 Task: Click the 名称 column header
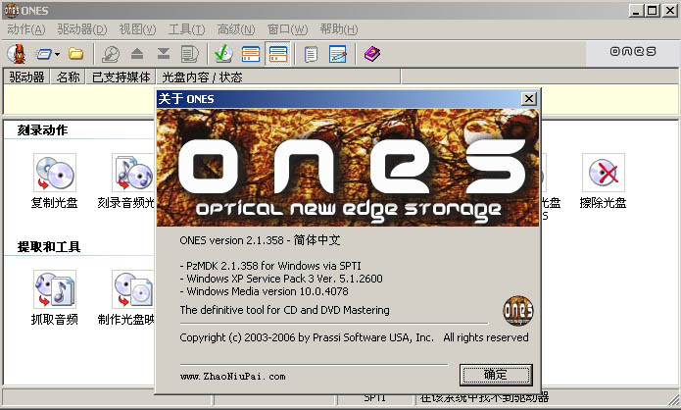[x=69, y=77]
